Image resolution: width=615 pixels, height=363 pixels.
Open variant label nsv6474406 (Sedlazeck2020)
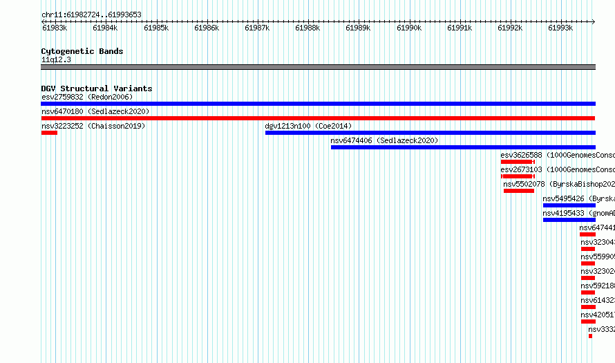pos(384,140)
